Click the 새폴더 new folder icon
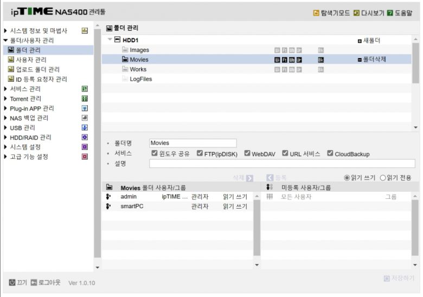Viewport: 423px width, 297px height. pyautogui.click(x=359, y=41)
